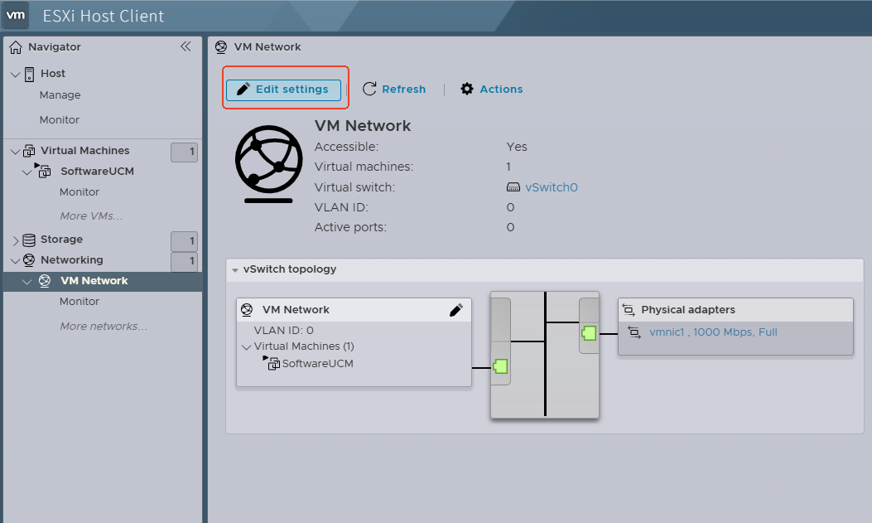The height and width of the screenshot is (523, 872).
Task: Click the Storage database icon
Action: click(x=29, y=240)
